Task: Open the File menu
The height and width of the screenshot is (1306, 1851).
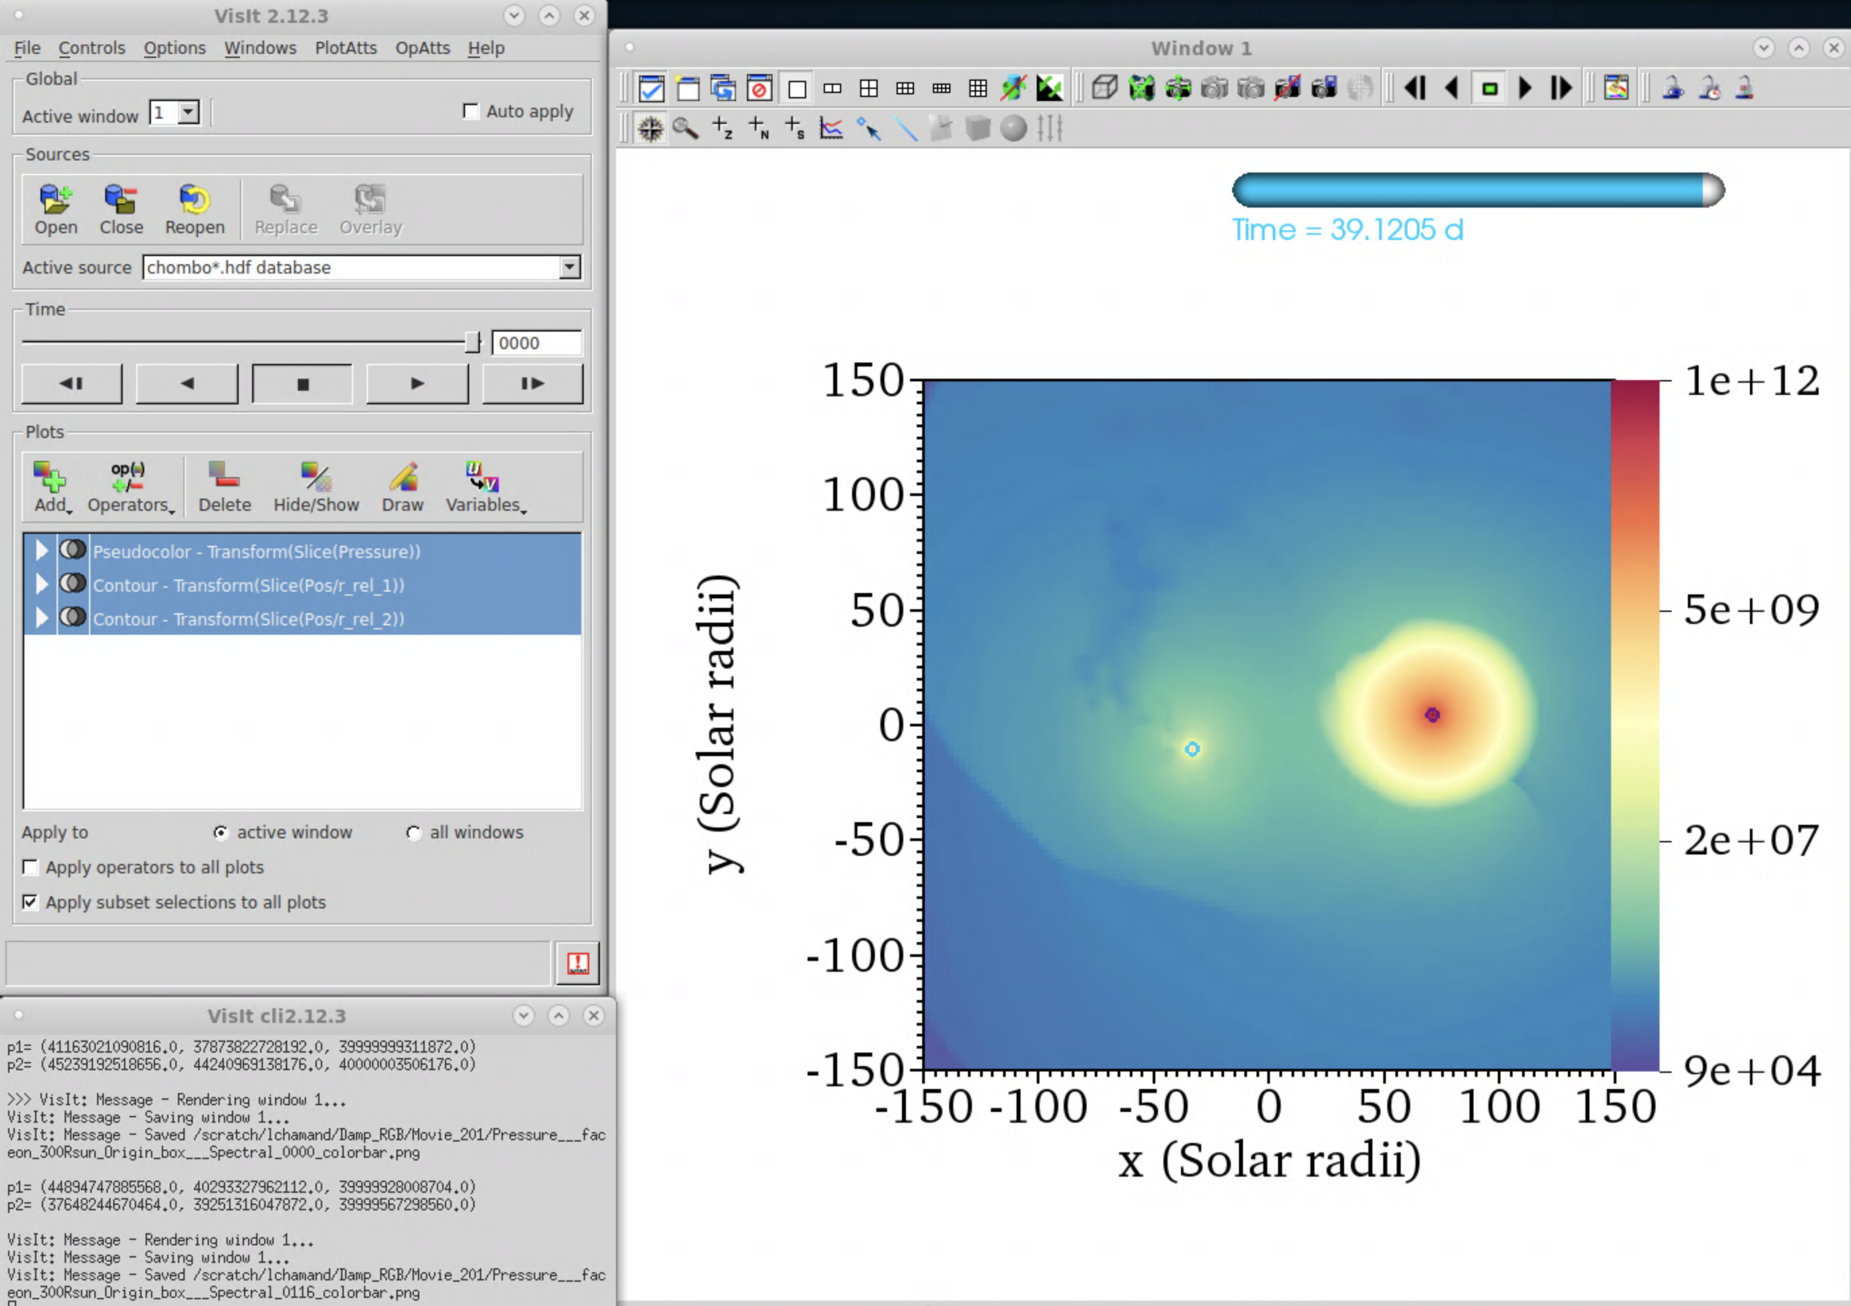Action: (28, 48)
